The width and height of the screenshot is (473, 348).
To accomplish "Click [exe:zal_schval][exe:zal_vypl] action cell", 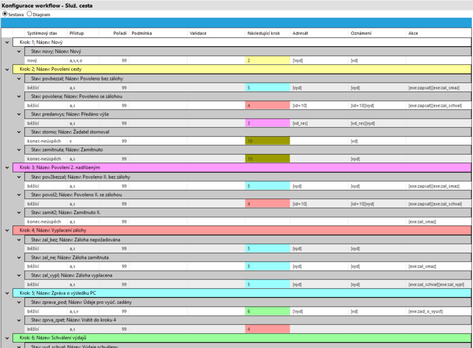I will coord(436,284).
